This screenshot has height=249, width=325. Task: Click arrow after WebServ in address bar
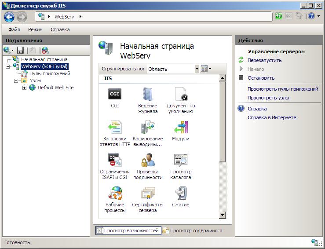[x=80, y=17]
